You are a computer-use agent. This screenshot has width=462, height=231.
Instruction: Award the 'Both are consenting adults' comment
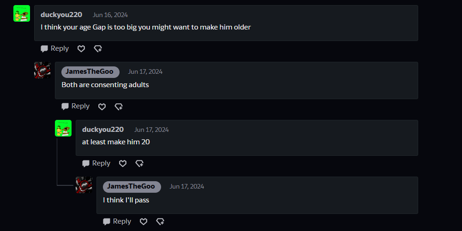pos(119,107)
